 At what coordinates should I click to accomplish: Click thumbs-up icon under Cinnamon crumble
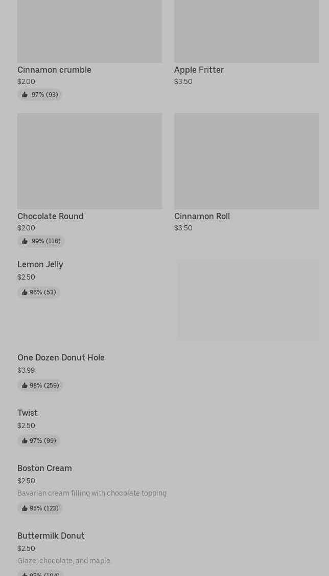[25, 95]
